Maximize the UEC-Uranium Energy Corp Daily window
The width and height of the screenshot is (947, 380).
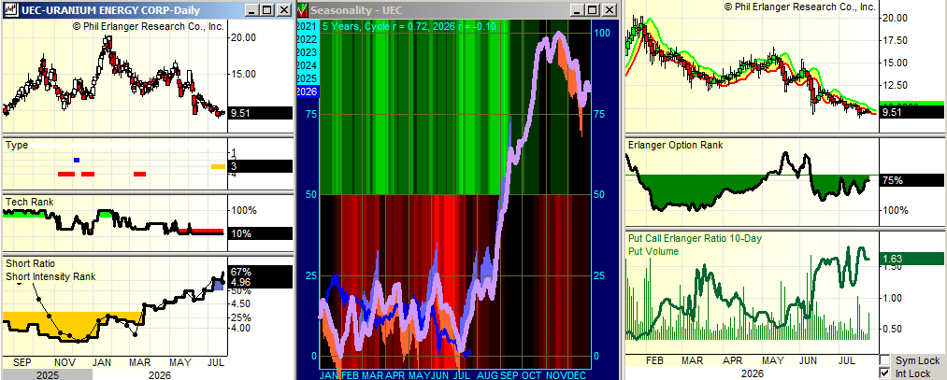tap(268, 9)
